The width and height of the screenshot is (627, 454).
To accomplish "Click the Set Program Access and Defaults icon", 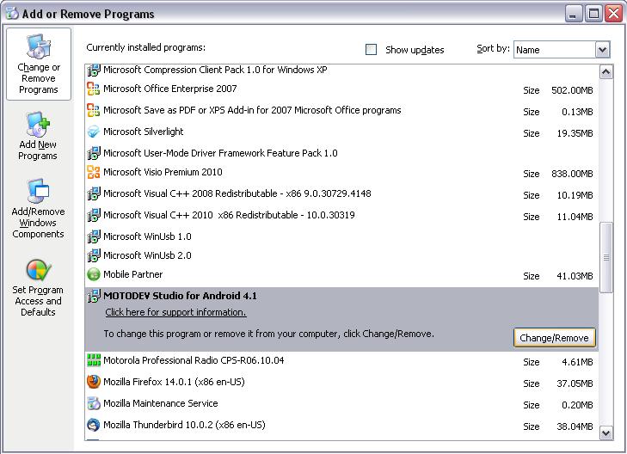I will pos(39,270).
